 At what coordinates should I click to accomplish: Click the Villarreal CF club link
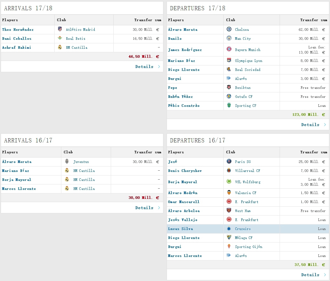248,171
